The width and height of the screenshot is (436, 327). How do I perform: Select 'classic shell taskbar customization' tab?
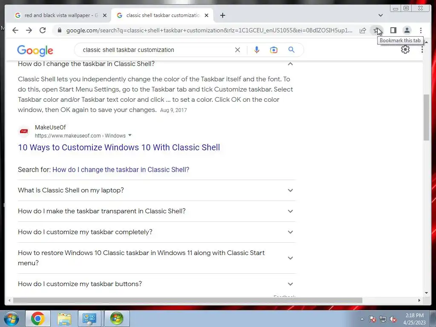click(x=162, y=15)
